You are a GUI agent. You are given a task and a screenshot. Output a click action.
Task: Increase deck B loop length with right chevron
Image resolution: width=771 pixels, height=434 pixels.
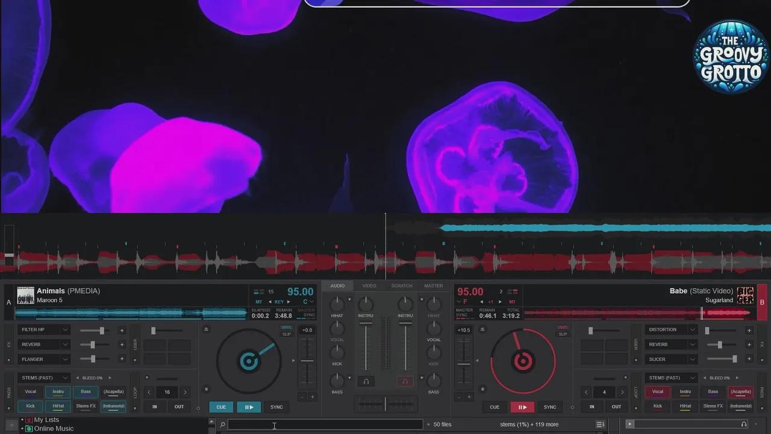[x=622, y=392]
